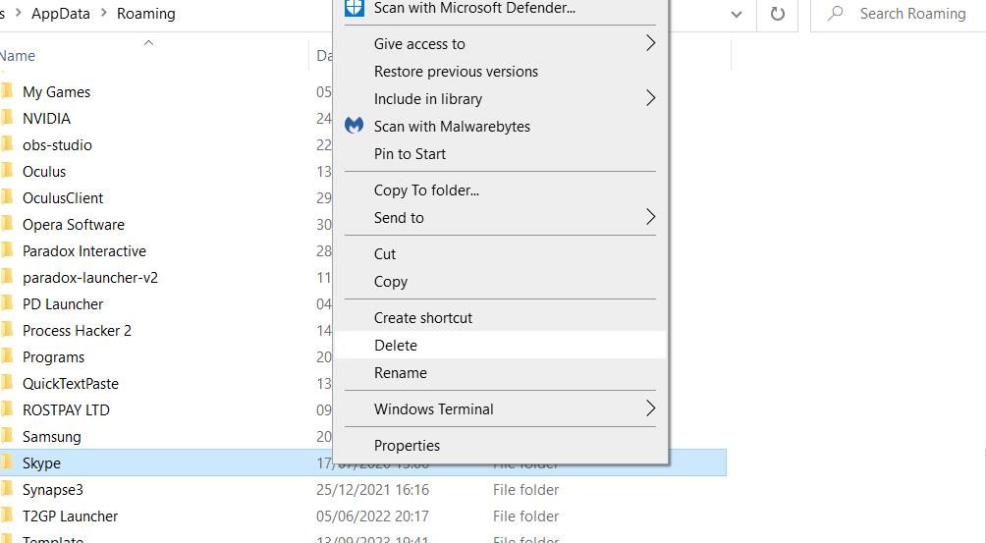Open Properties from context menu
The height and width of the screenshot is (543, 986).
(501, 446)
